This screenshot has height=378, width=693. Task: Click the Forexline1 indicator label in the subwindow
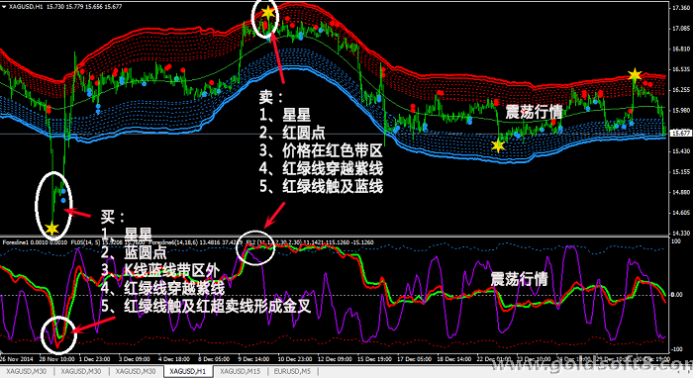coord(16,242)
